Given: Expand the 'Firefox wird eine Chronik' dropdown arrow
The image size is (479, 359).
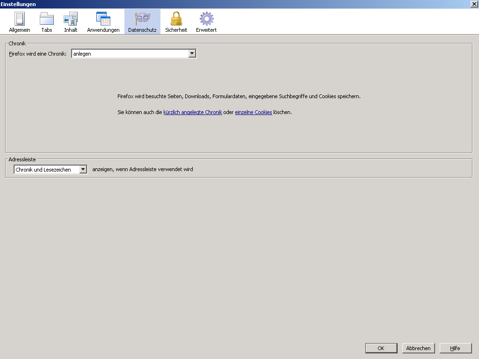Looking at the screenshot, I should [x=192, y=53].
